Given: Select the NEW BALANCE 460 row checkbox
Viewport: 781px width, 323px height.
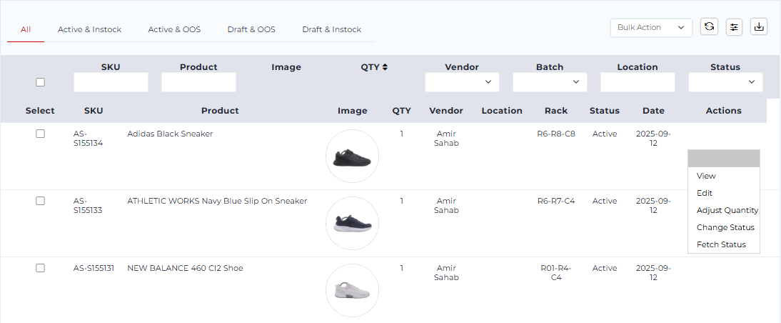Looking at the screenshot, I should 41,268.
